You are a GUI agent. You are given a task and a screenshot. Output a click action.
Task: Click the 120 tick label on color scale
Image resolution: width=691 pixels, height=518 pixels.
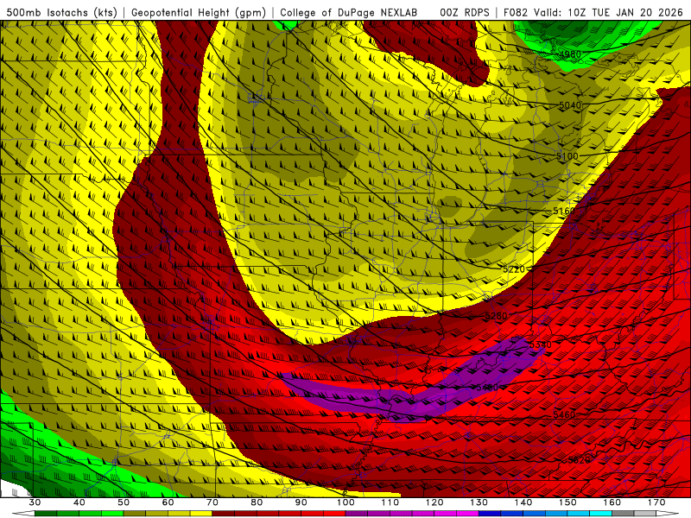pos(434,502)
